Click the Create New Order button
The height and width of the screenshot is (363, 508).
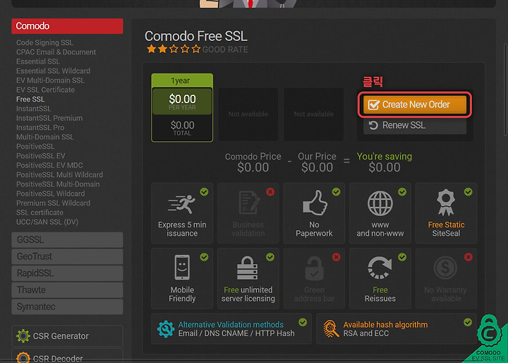(x=415, y=105)
